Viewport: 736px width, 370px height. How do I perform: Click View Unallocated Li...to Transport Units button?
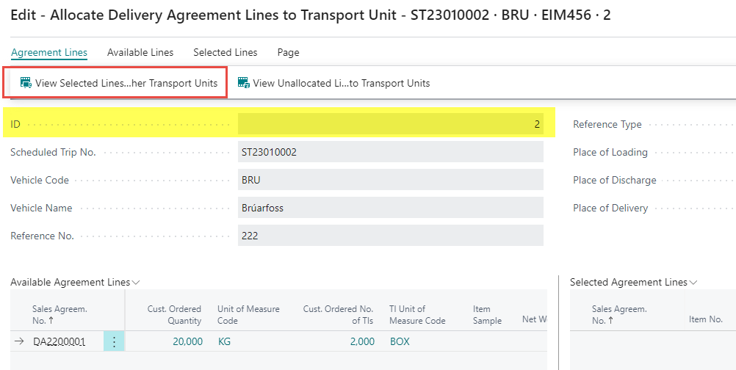point(342,83)
